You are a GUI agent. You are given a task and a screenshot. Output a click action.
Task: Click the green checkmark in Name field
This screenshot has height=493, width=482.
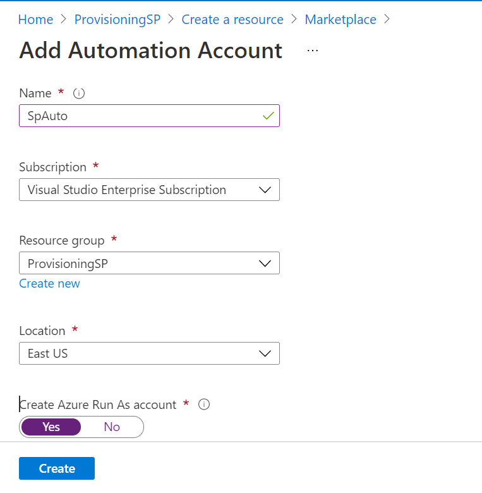268,116
